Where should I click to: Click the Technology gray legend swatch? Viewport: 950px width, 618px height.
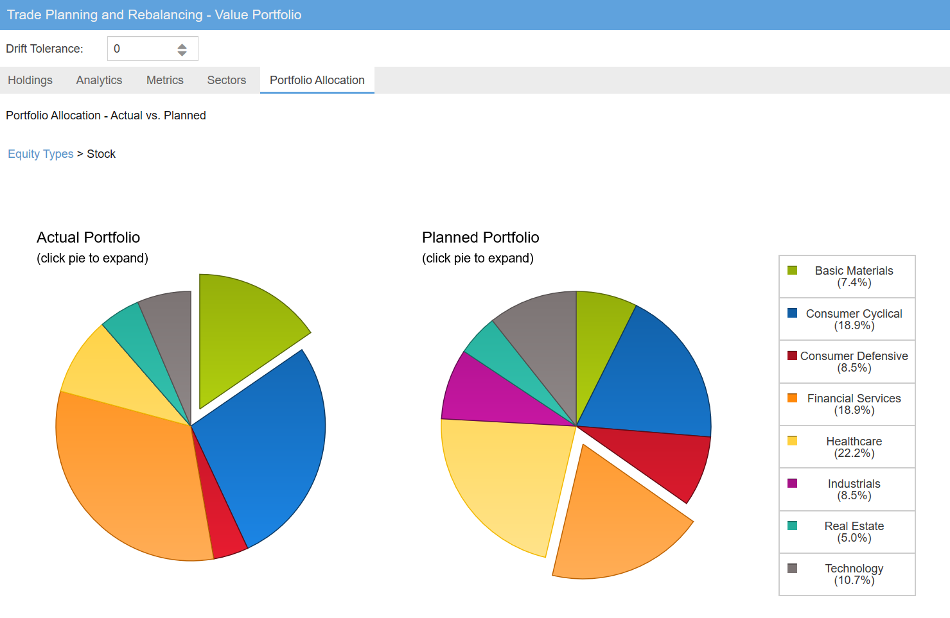pos(793,569)
